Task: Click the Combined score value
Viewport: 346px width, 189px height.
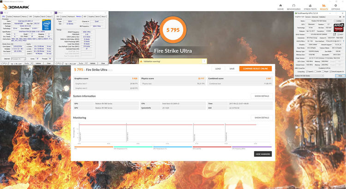Action: pos(269,78)
